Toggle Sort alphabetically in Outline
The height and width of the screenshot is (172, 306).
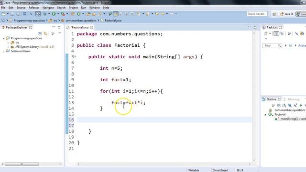click(x=284, y=106)
